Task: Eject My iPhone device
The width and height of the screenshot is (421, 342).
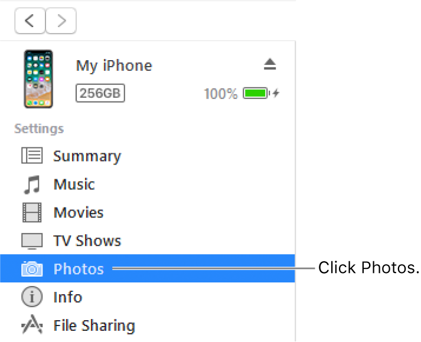Action: [x=270, y=65]
